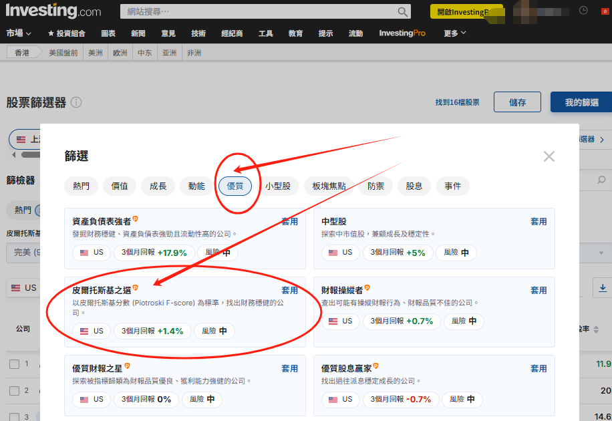Screen dimensions: 612x421
Task: Click the search magnifier icon in the top bar
Action: click(402, 12)
